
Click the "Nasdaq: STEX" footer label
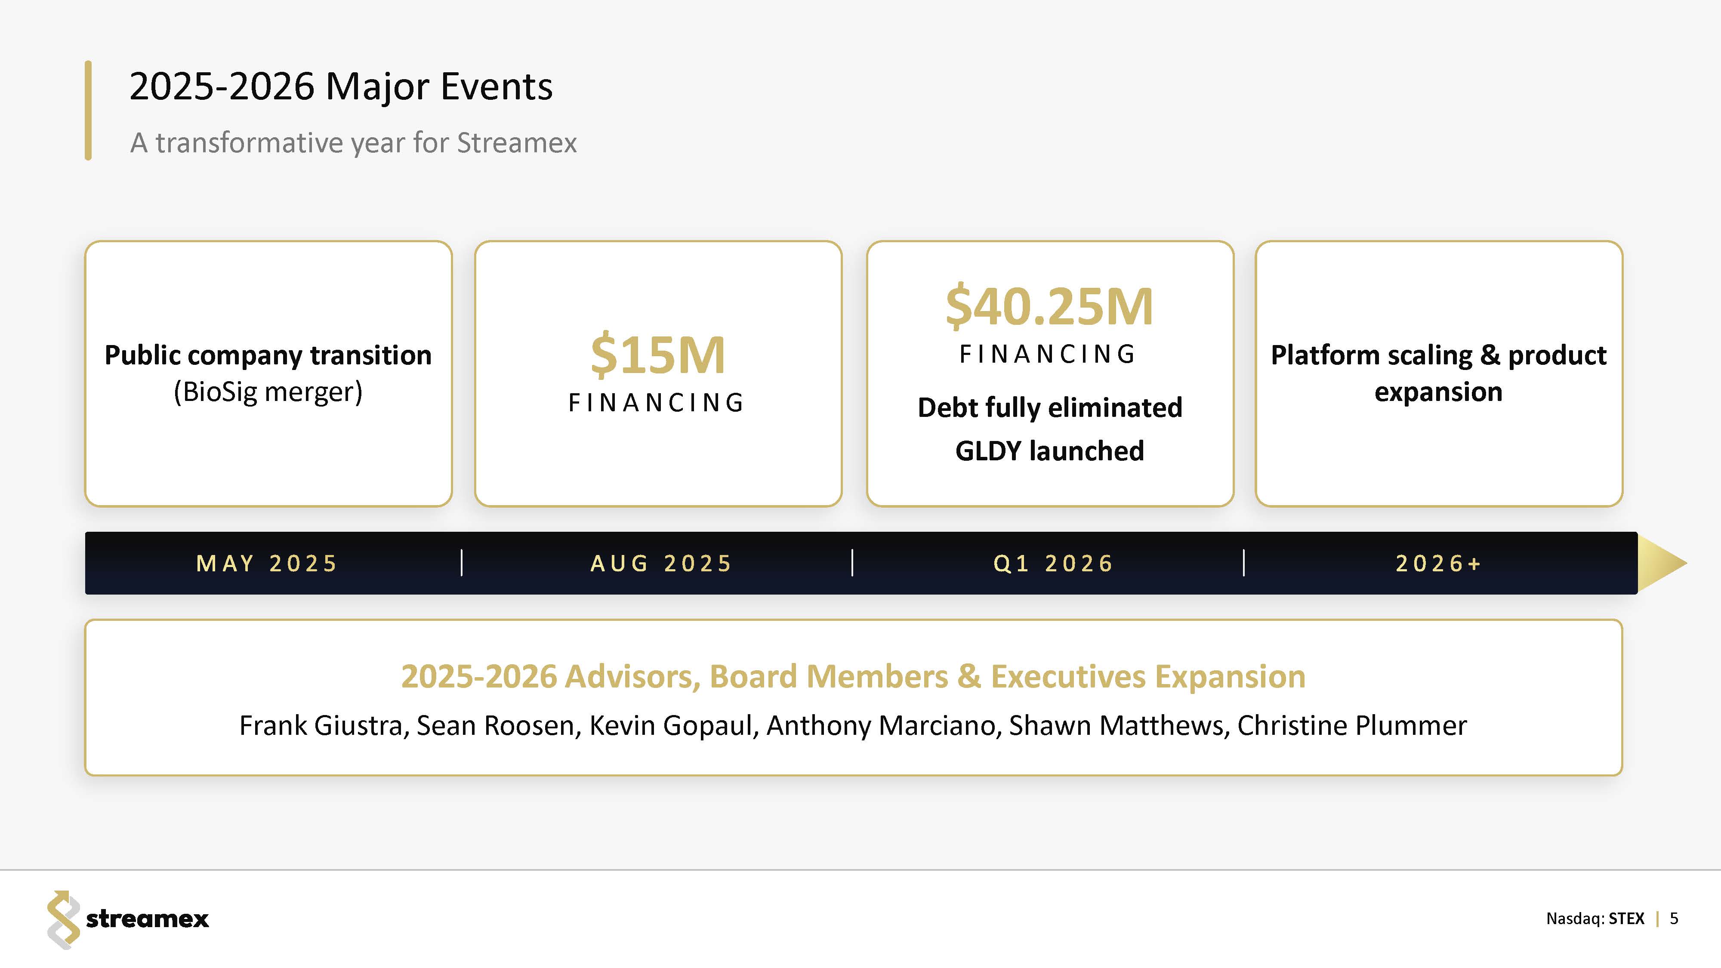click(1595, 919)
